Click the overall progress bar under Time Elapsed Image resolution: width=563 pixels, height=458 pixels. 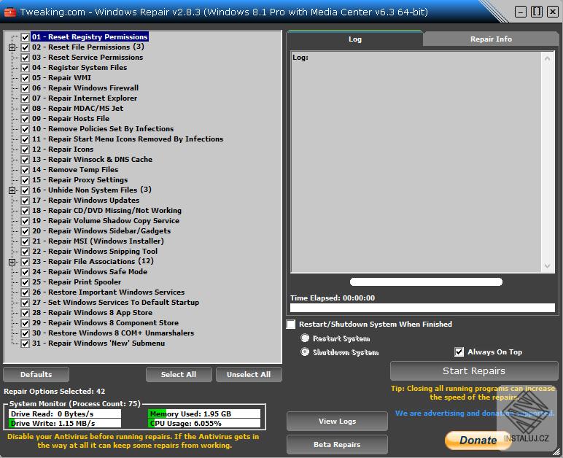pyautogui.click(x=422, y=308)
